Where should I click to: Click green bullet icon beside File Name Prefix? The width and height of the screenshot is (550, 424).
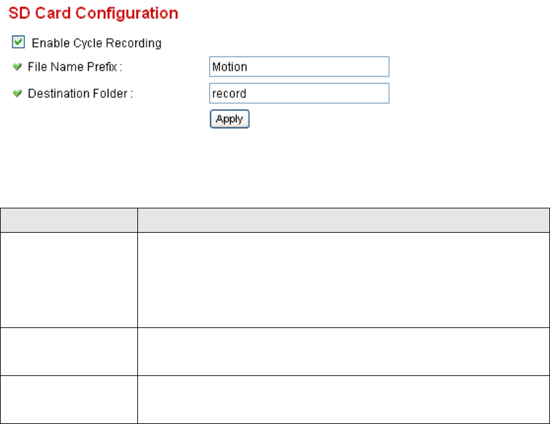18,67
